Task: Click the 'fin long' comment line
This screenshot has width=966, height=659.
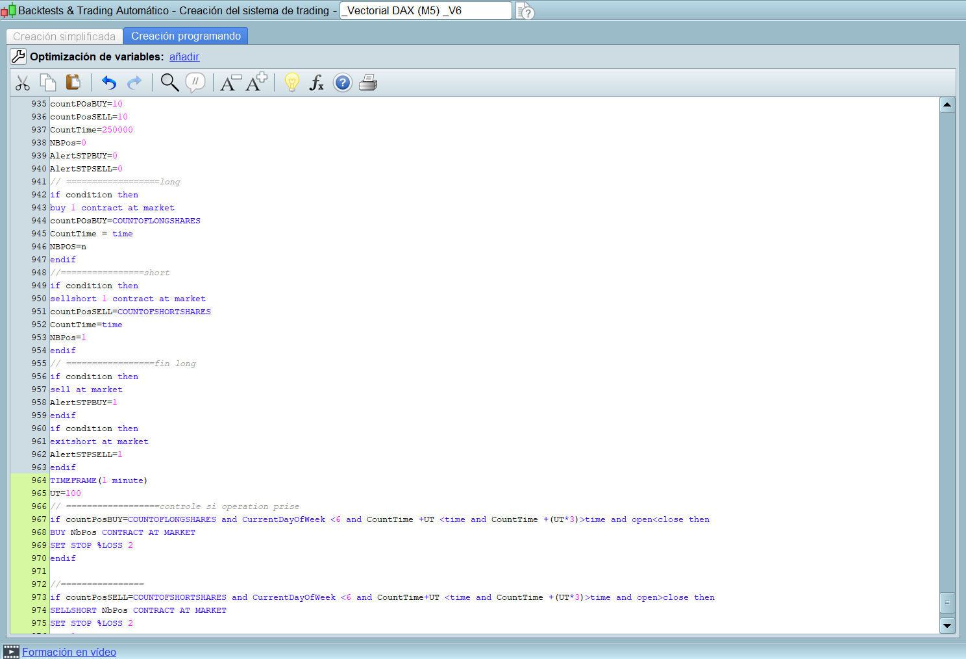Action: 123,364
